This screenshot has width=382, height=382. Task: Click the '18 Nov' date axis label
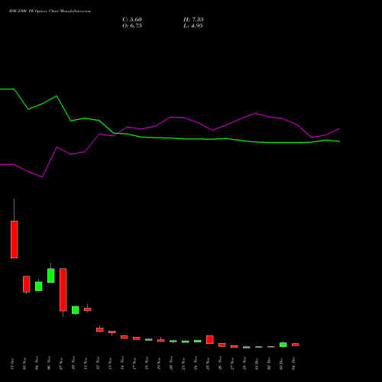click(147, 364)
